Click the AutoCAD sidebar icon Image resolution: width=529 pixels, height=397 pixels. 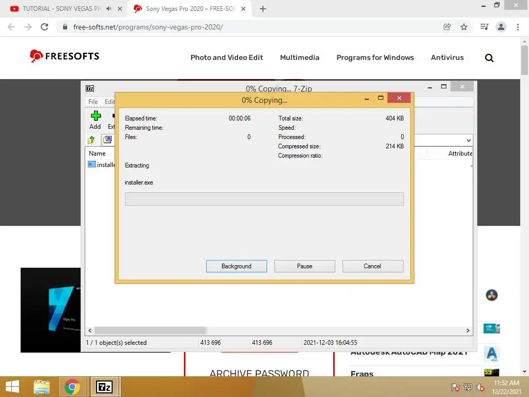tap(492, 354)
